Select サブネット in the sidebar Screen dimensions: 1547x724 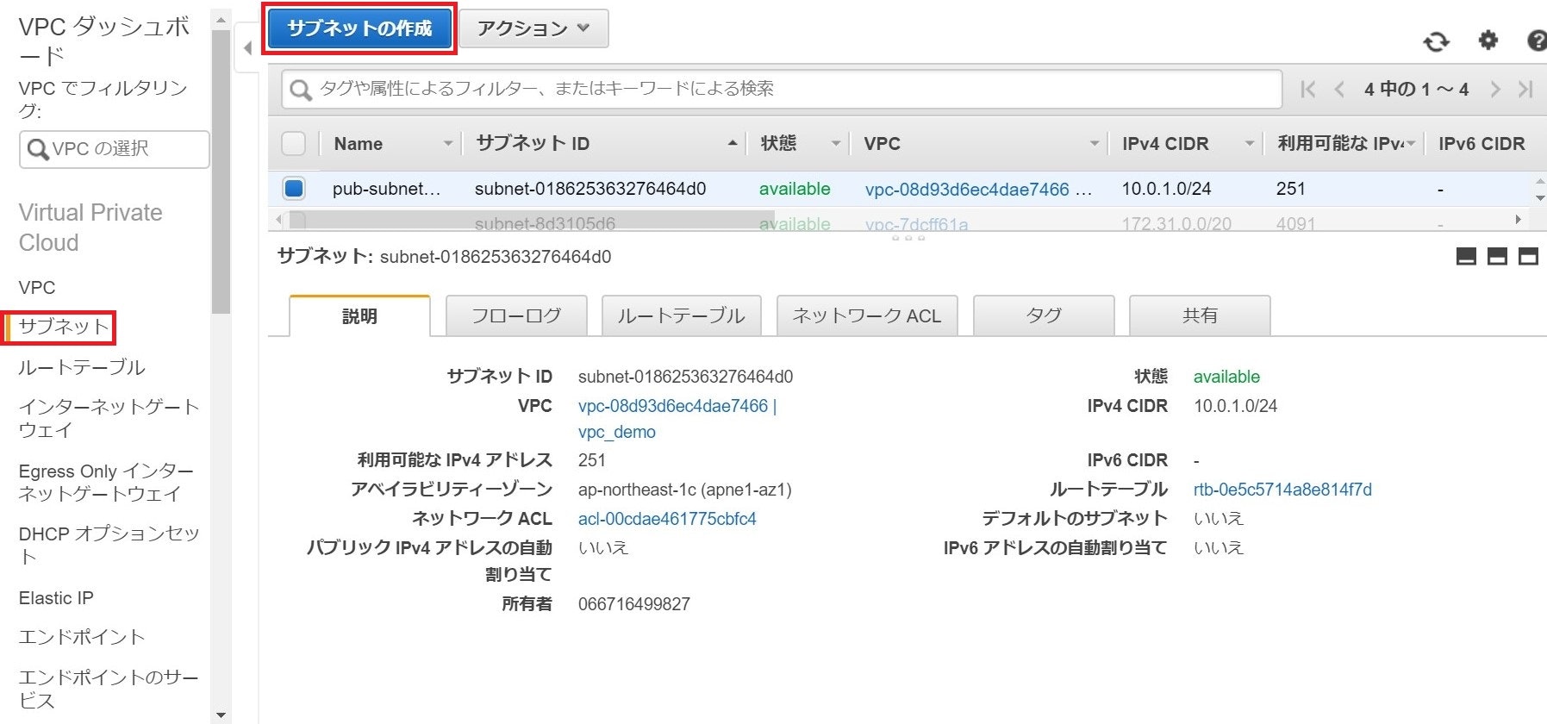64,327
